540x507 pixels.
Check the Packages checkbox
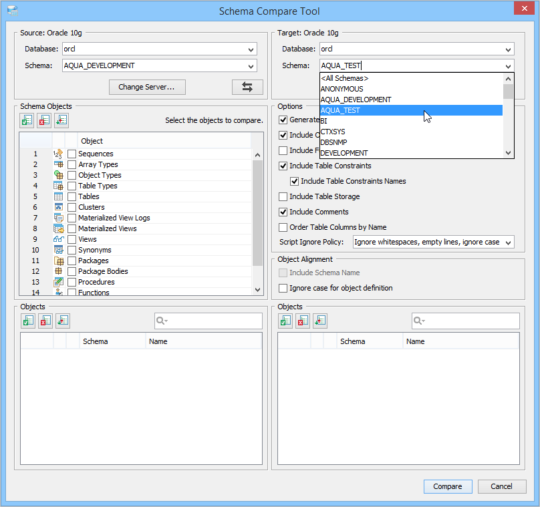72,261
